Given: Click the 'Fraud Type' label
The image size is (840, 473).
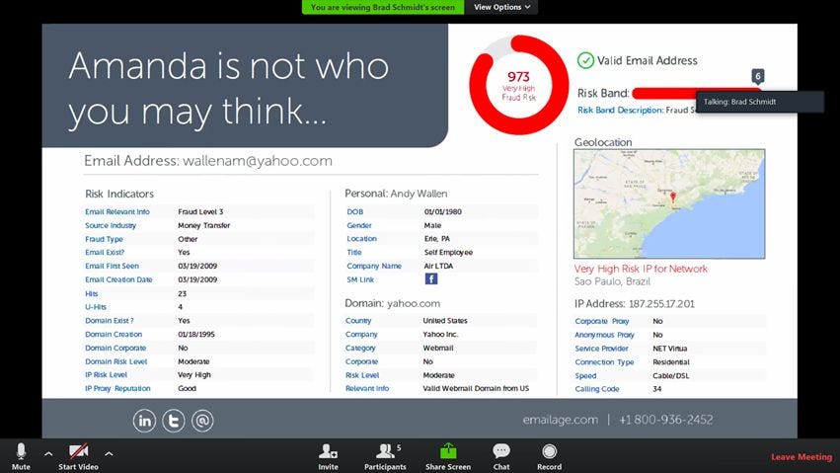Looking at the screenshot, I should tap(104, 239).
